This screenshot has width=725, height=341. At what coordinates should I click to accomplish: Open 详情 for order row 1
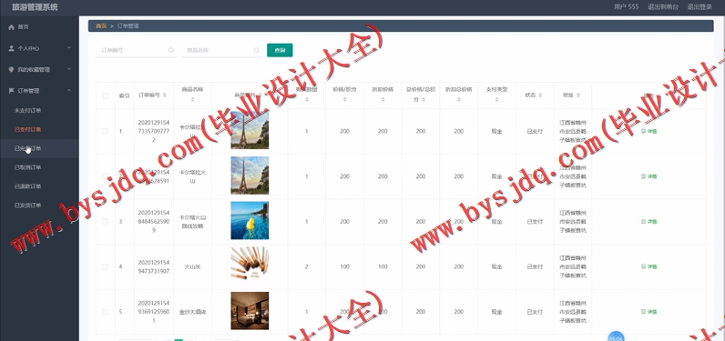click(649, 132)
